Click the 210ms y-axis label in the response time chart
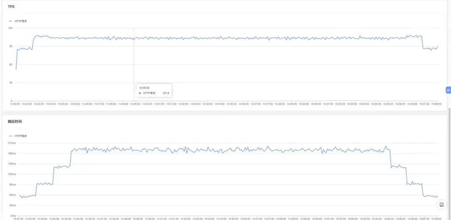 click(x=12, y=143)
